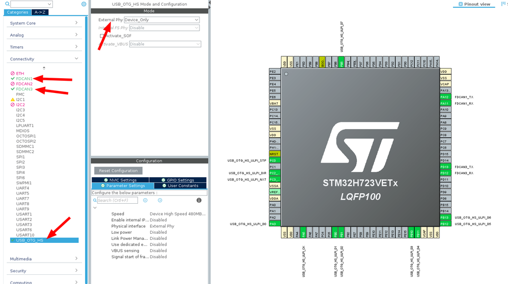Select pin VBAT on the chip
The height and width of the screenshot is (284, 508).
[275, 104]
